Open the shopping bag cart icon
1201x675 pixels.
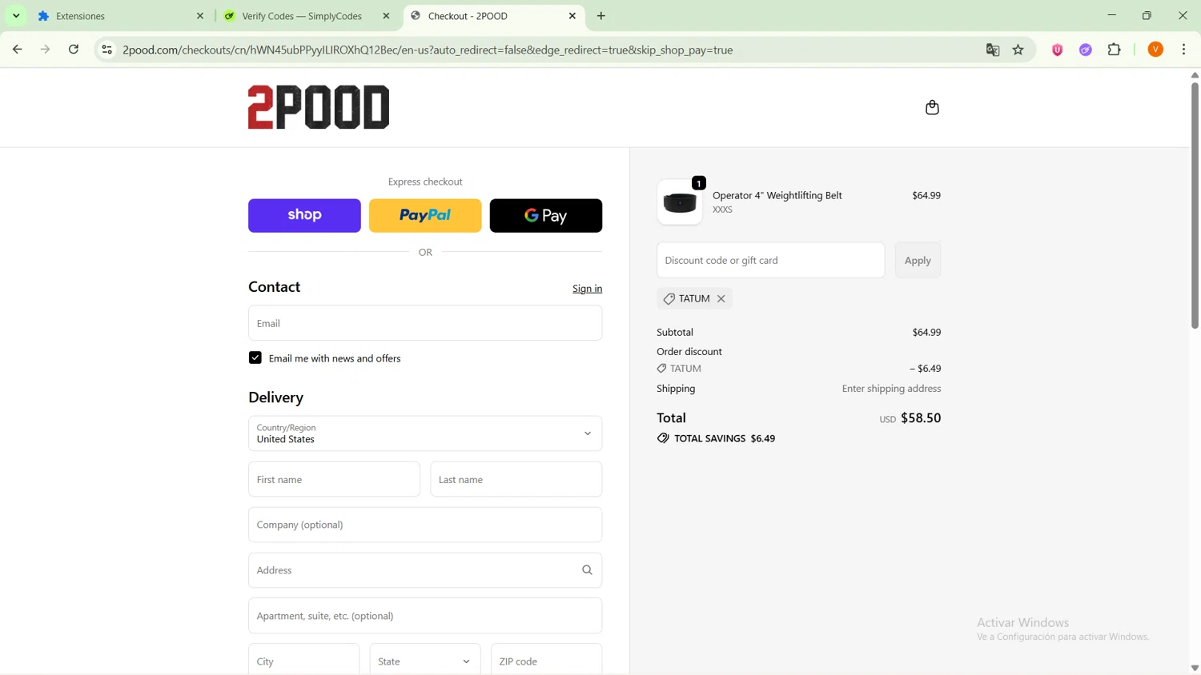click(932, 107)
